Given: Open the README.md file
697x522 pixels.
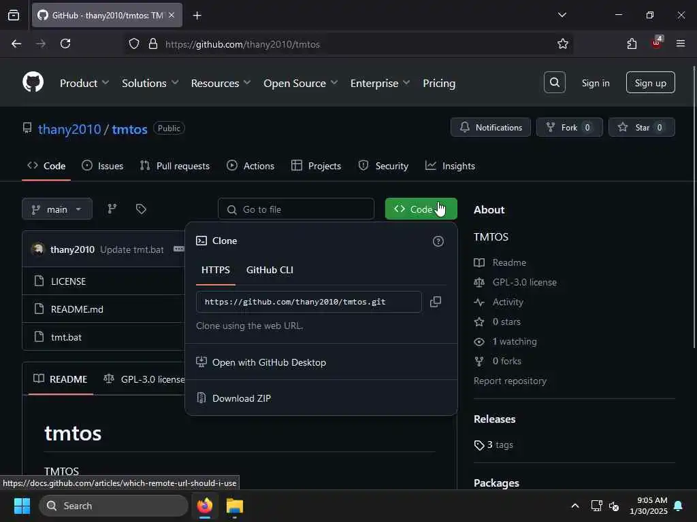Looking at the screenshot, I should [77, 309].
